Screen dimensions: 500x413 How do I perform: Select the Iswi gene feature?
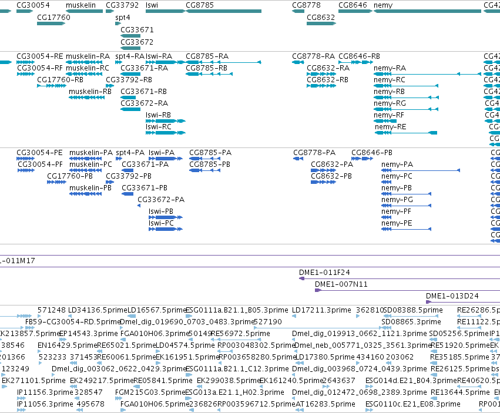pyautogui.click(x=166, y=11)
